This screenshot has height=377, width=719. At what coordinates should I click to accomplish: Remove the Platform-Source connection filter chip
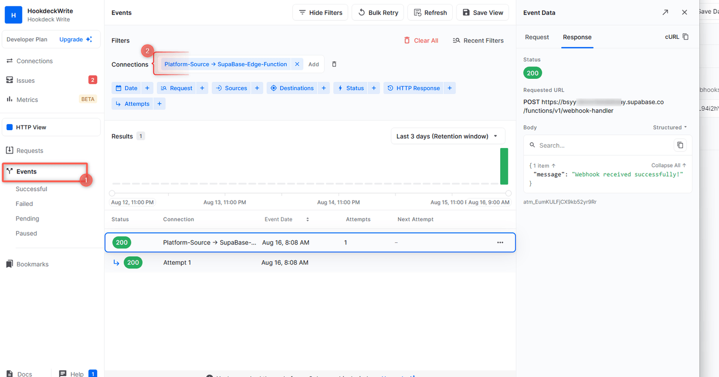coord(297,64)
